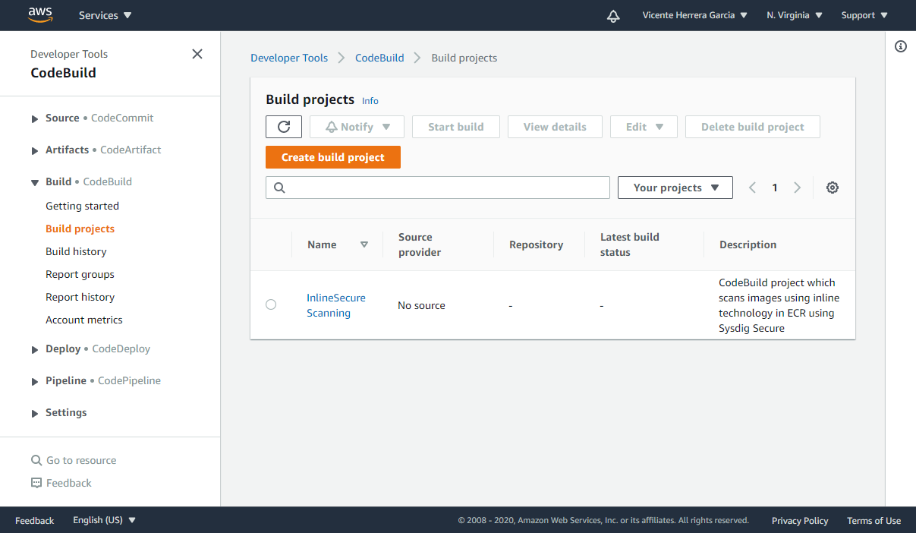Open the Privacy Policy link
916x533 pixels.
[800, 521]
